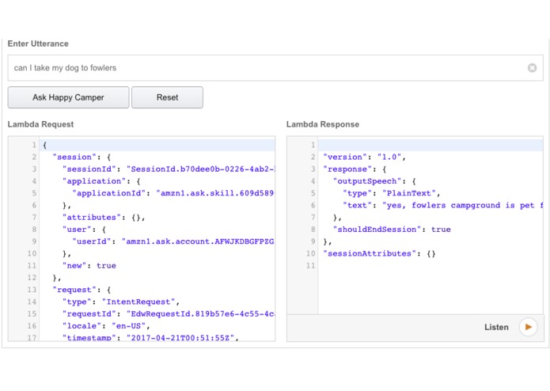Image resolution: width=550 pixels, height=391 pixels.
Task: Select the "userId" line in Lambda Request
Action: 173,241
